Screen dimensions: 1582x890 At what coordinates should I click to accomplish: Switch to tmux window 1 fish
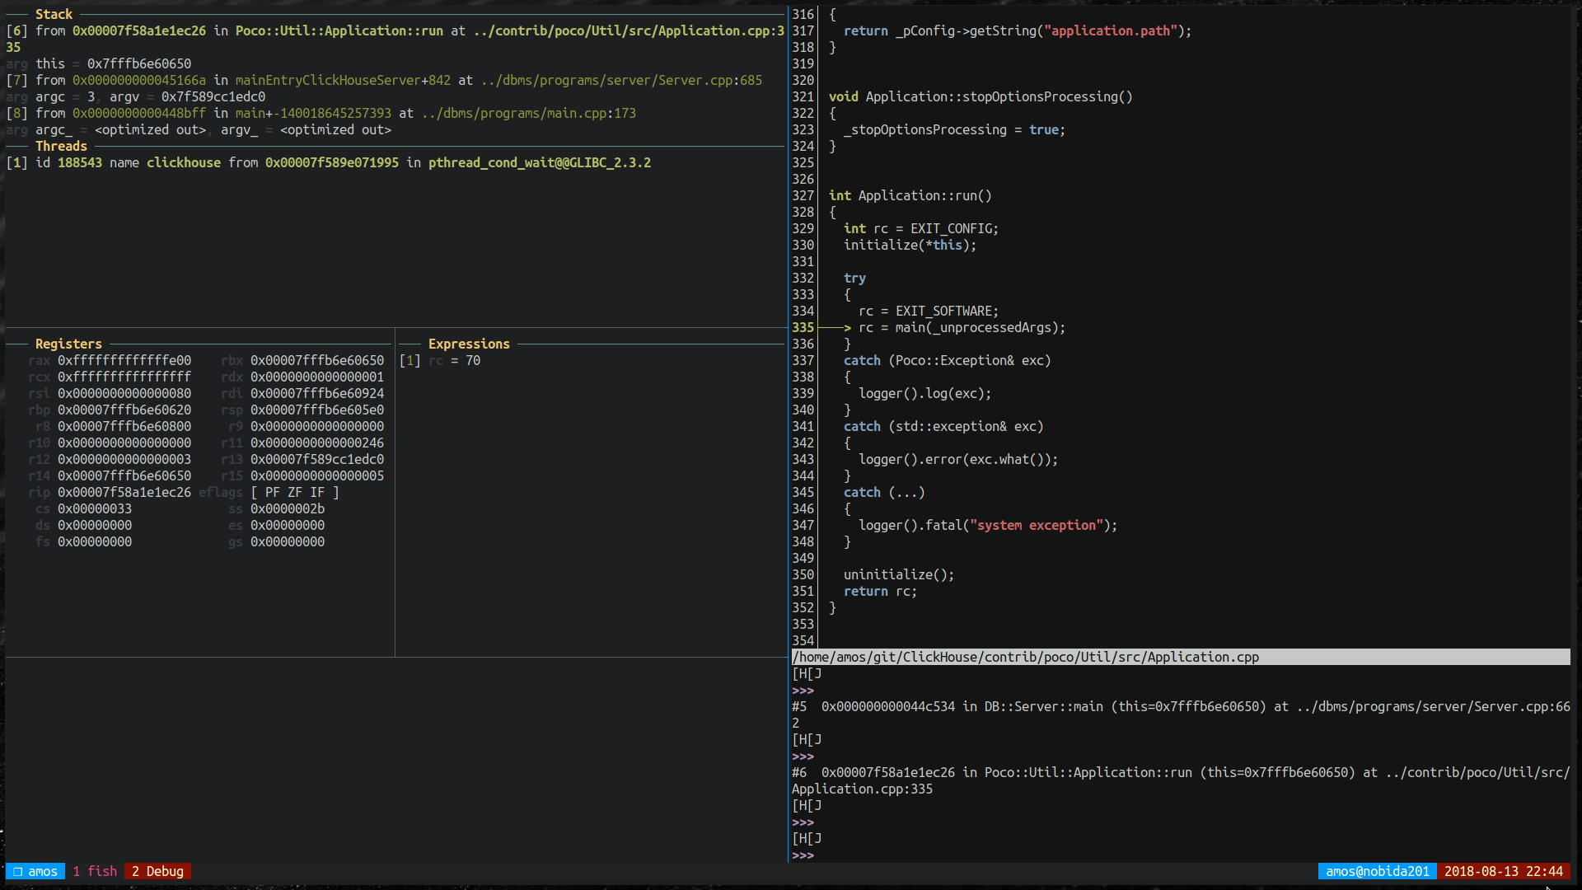(x=95, y=871)
